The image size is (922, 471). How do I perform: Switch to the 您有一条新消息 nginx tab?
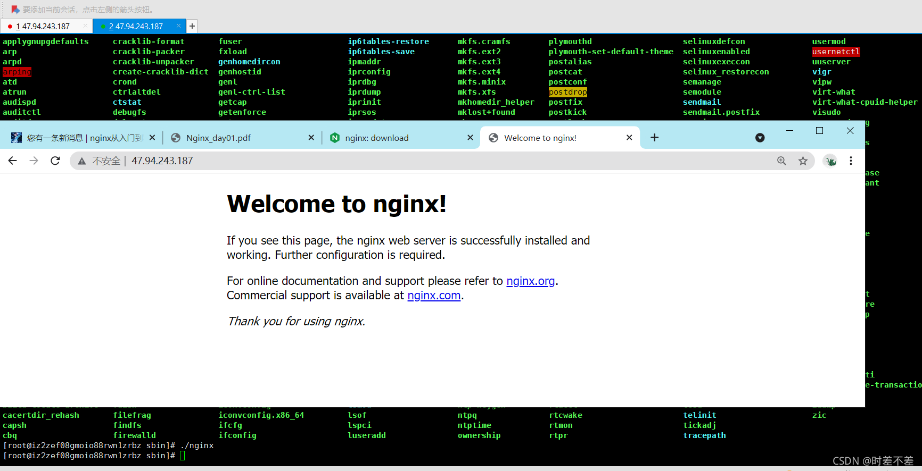pos(83,138)
